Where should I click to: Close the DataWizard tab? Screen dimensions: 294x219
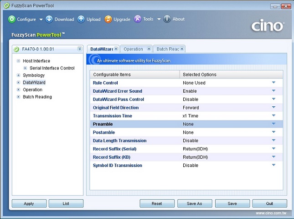(x=116, y=49)
